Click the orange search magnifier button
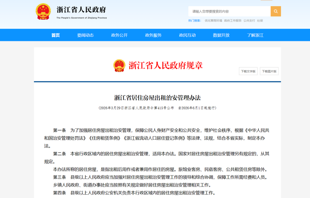Viewport: 310px width, 198px height. [276, 11]
